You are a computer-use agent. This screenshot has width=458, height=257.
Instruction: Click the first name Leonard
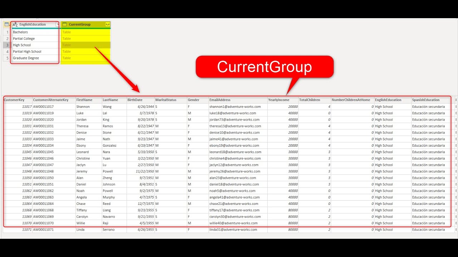82,152
